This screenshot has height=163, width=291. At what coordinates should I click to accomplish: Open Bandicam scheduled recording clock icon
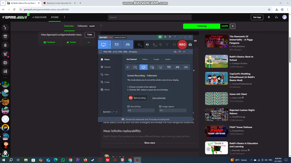click(170, 37)
